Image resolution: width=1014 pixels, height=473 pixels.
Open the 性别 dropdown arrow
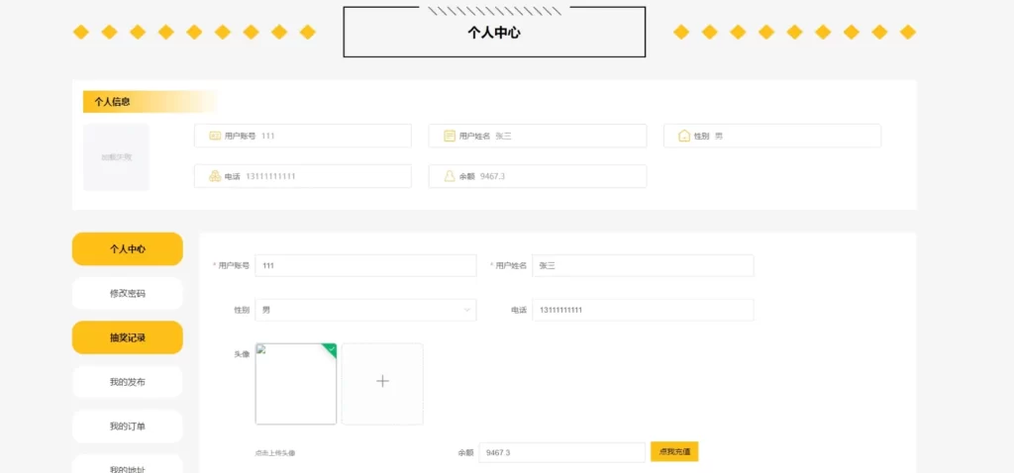[x=466, y=310]
